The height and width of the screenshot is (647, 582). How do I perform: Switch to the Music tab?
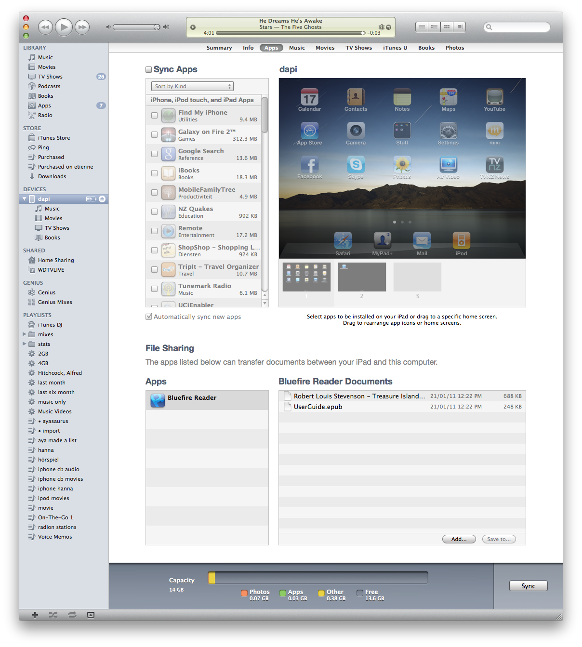pos(297,48)
